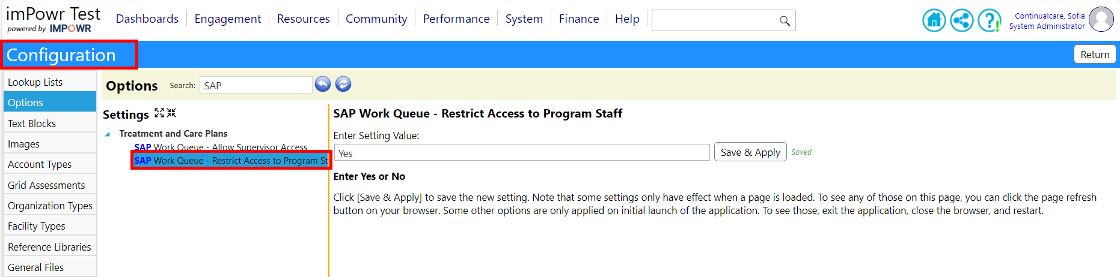Open the help question mark icon

pyautogui.click(x=989, y=20)
